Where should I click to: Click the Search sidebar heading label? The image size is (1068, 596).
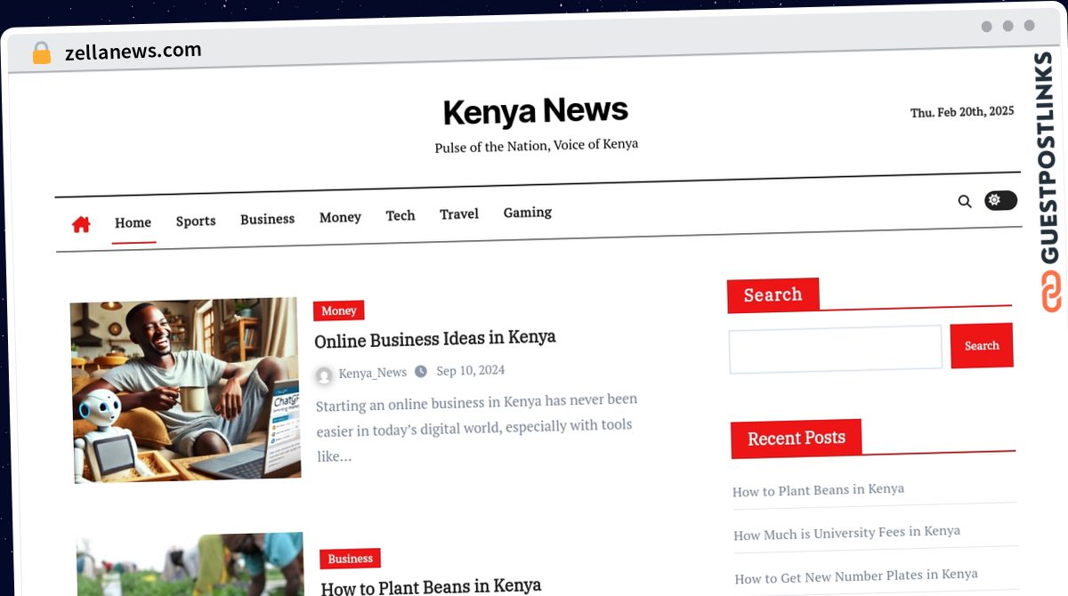[x=773, y=295]
